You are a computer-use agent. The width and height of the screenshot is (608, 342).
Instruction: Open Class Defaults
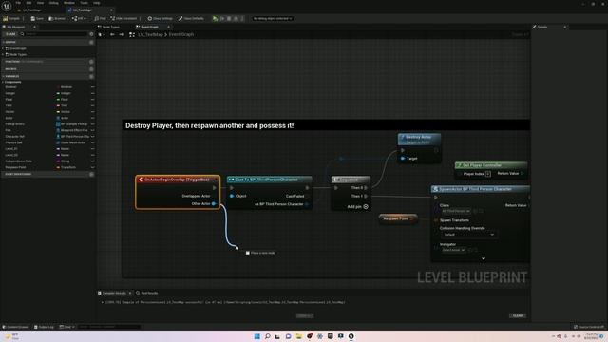click(x=191, y=18)
